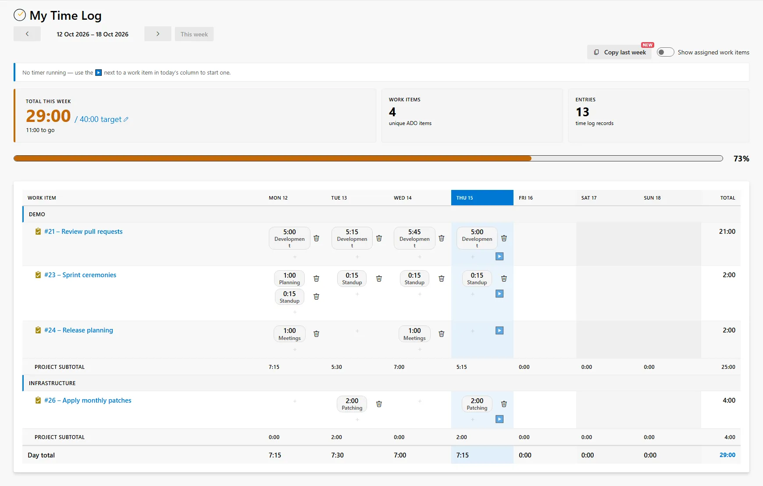Delete Wednesday 5:45 Development entry

pyautogui.click(x=442, y=238)
